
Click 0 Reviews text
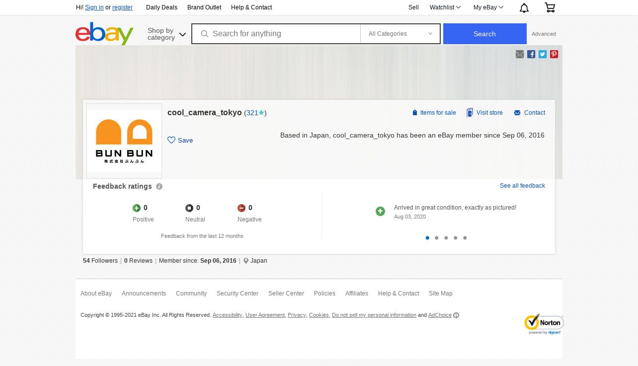138,261
